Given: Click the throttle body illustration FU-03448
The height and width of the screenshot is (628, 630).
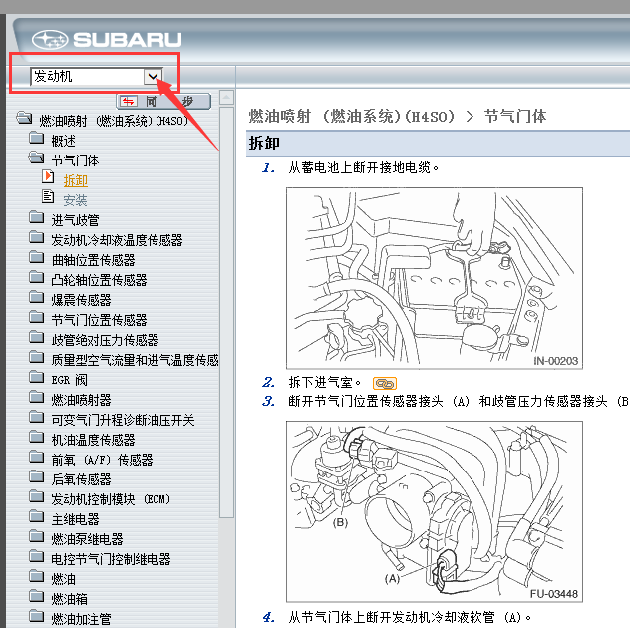Looking at the screenshot, I should pos(435,511).
